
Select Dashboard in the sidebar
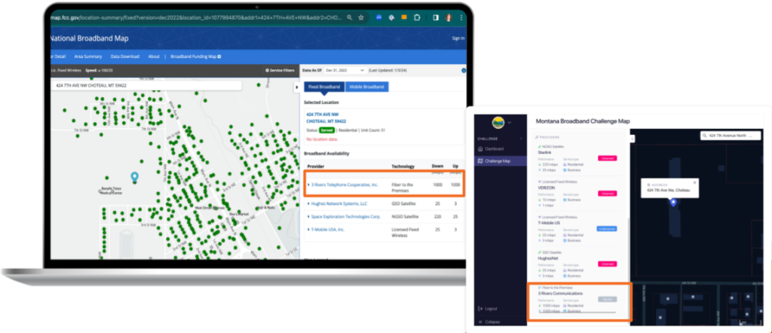[x=495, y=148]
